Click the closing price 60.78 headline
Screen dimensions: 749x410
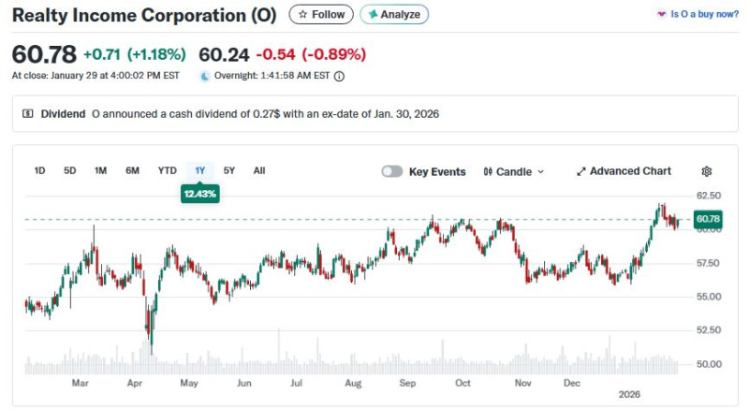[44, 54]
